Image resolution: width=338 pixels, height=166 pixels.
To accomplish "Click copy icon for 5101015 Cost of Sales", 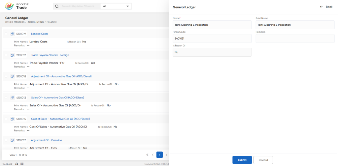I will click(12, 119).
